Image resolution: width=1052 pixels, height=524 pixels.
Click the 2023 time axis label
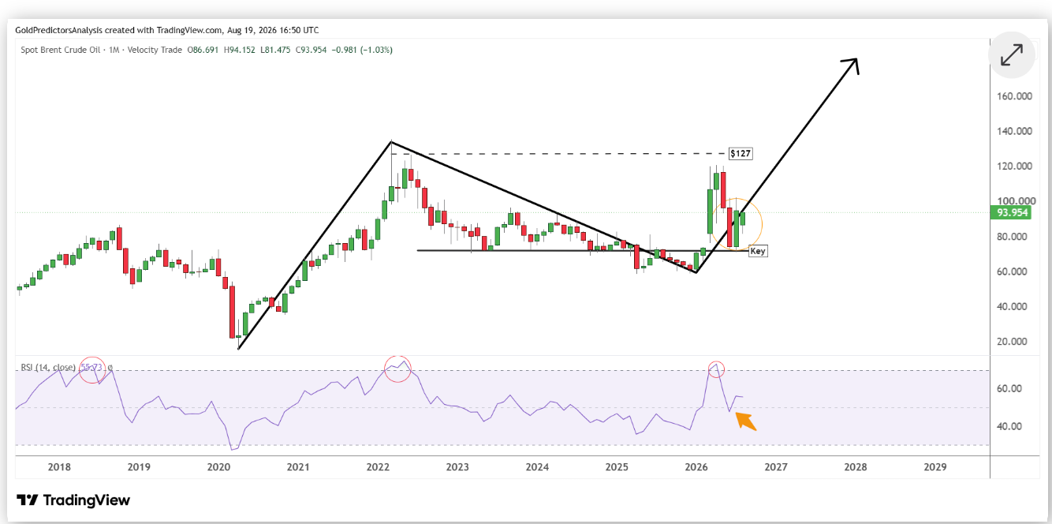pos(457,467)
